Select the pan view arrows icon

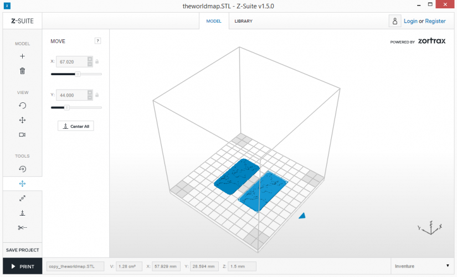22,120
